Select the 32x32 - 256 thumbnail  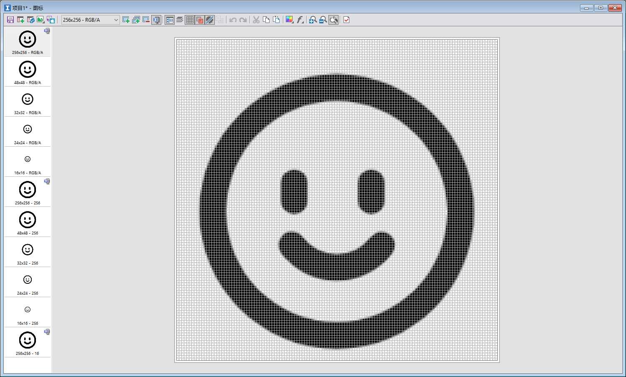coord(28,252)
